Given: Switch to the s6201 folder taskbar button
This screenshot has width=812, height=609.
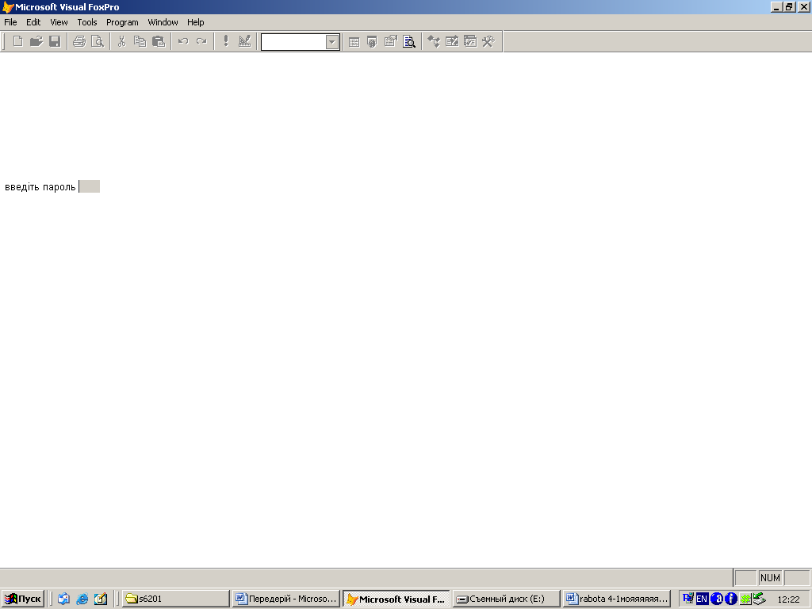Looking at the screenshot, I should pos(175,599).
